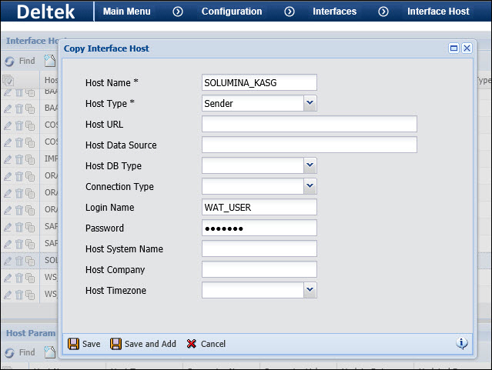Expand the Host DB Type dropdown
Viewport: 492px width, 370px height.
(310, 165)
